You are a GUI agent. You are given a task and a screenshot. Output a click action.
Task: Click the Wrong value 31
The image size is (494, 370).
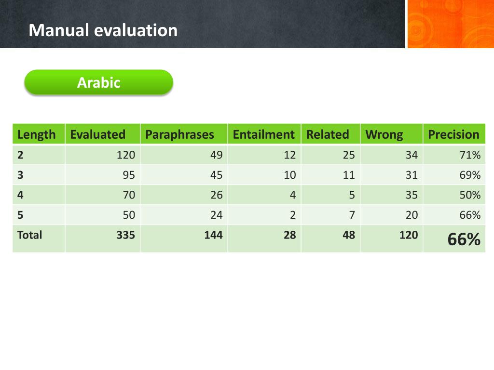(x=412, y=174)
